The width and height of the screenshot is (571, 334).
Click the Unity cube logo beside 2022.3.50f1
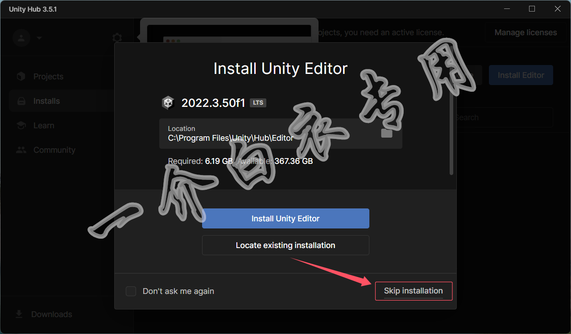168,103
